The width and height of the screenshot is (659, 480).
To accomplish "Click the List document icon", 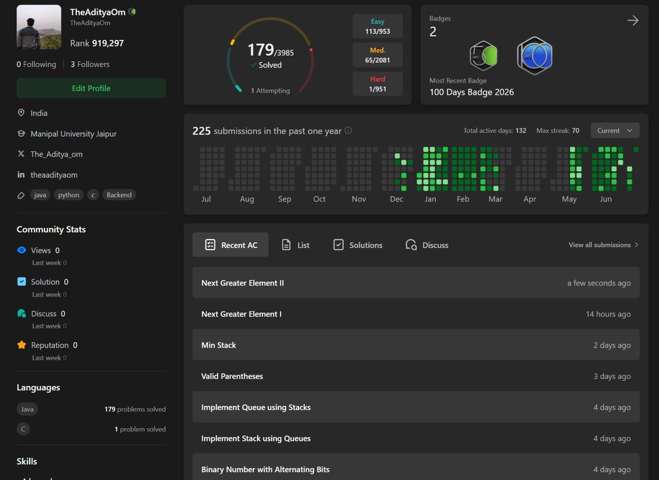I will point(286,245).
